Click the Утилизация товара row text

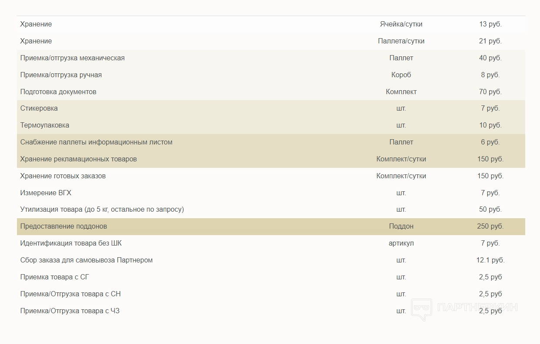pos(102,210)
